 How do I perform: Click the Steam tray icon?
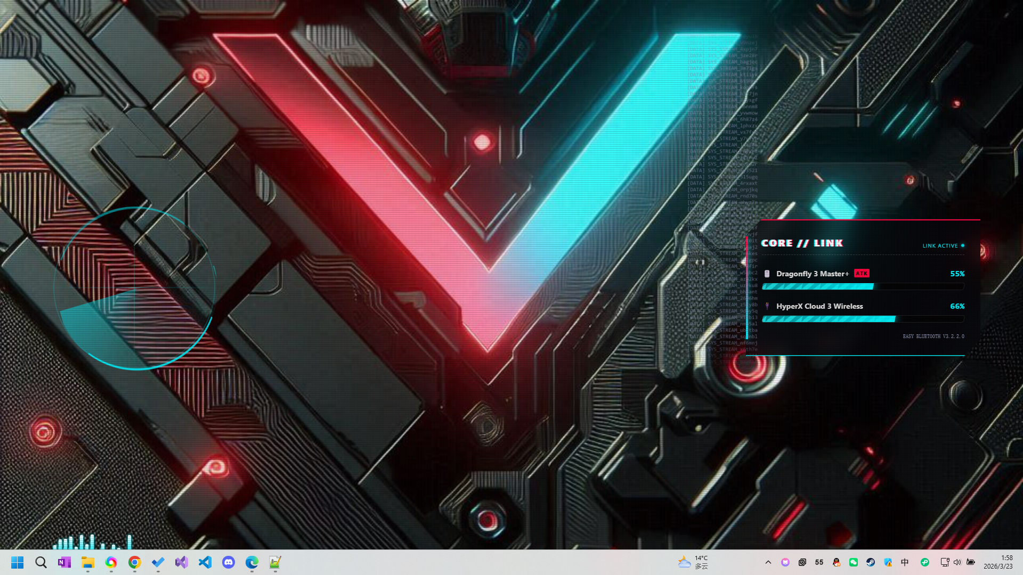[871, 562]
